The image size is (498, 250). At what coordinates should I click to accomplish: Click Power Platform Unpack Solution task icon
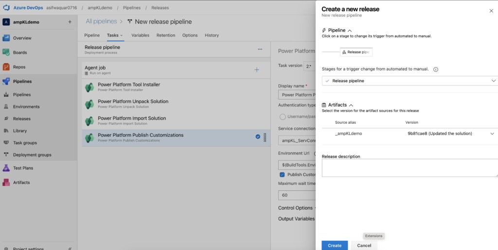(x=89, y=104)
